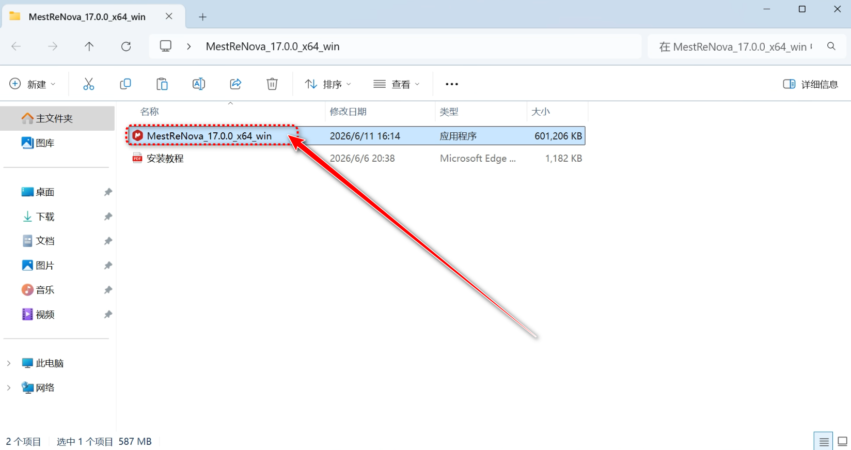Close the MestReNova_17.0.0_x64_win tab

[x=169, y=17]
